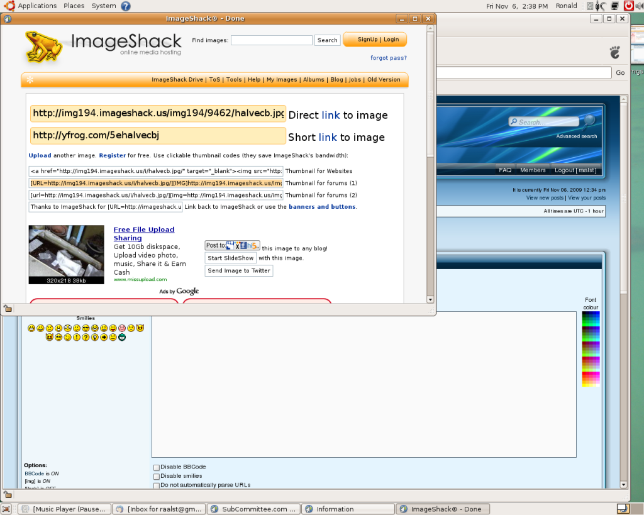This screenshot has width=644, height=515.
Task: Click the volume speaker icon in the panel
Action: pos(640,6)
